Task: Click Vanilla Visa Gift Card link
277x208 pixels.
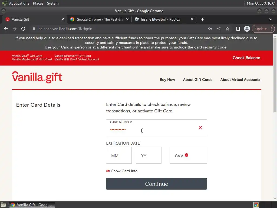Action: click(x=27, y=56)
